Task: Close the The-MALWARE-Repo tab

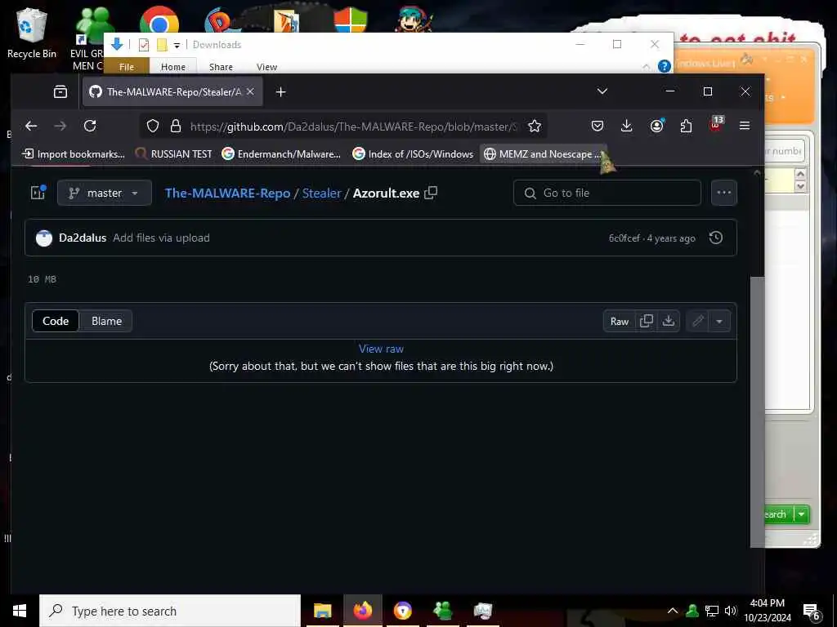Action: point(250,91)
